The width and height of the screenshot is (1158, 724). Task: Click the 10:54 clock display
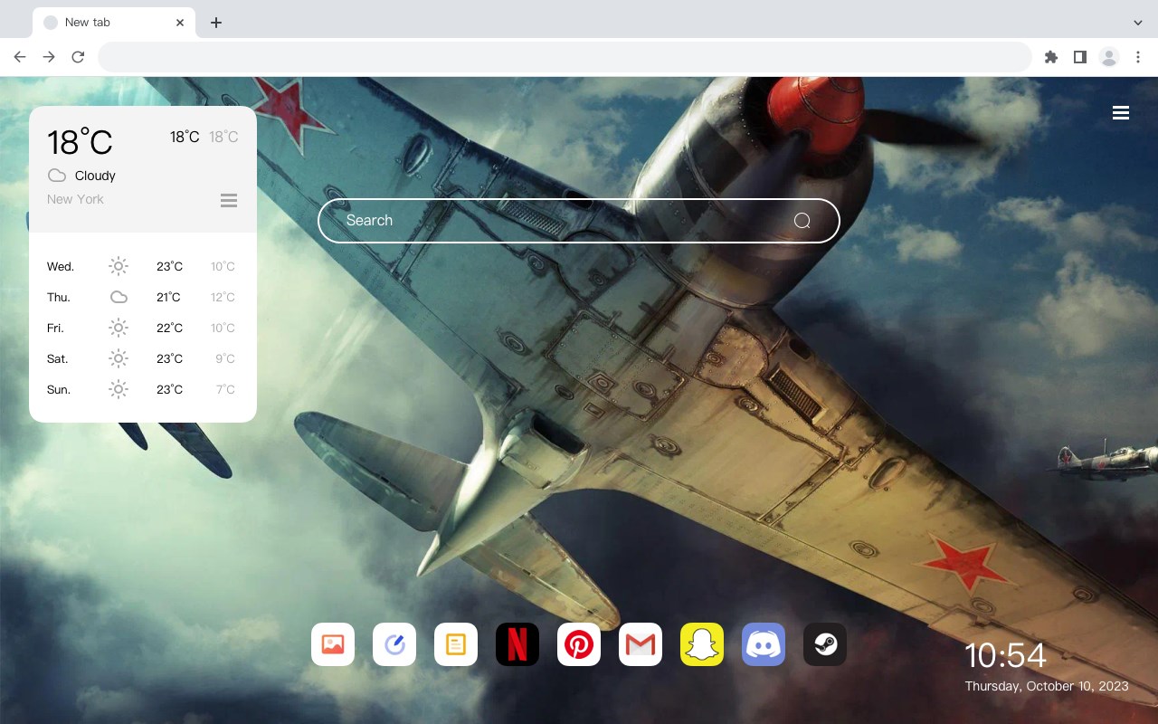coord(1005,655)
